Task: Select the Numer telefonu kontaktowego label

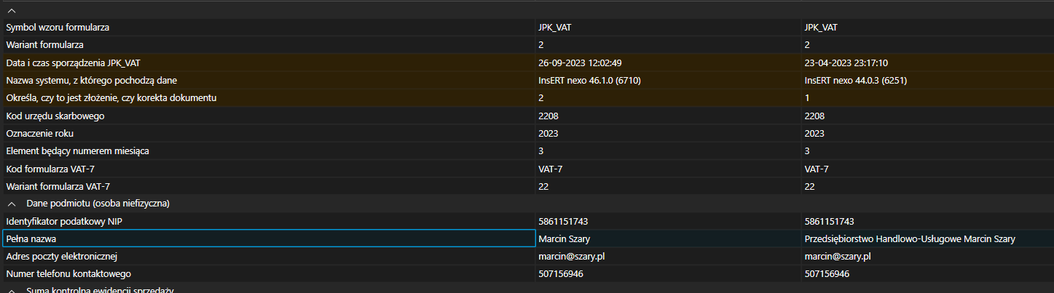Action: pyautogui.click(x=68, y=273)
